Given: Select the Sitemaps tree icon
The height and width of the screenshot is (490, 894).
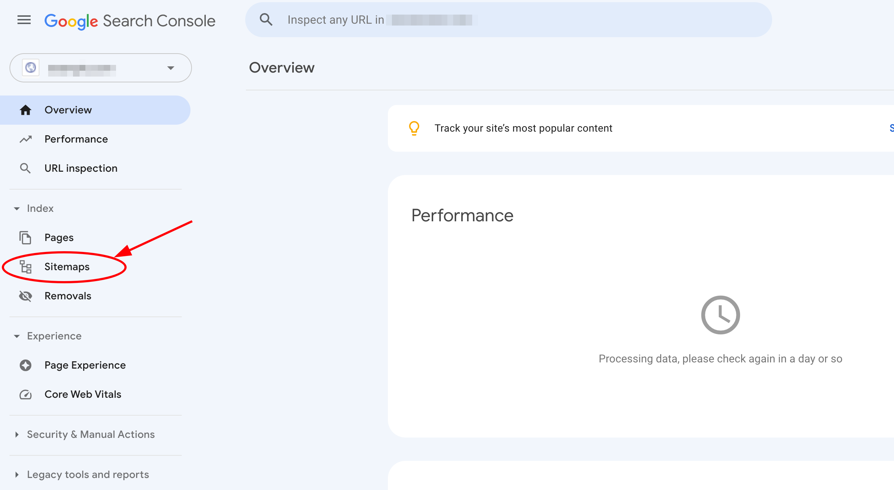Looking at the screenshot, I should (26, 267).
